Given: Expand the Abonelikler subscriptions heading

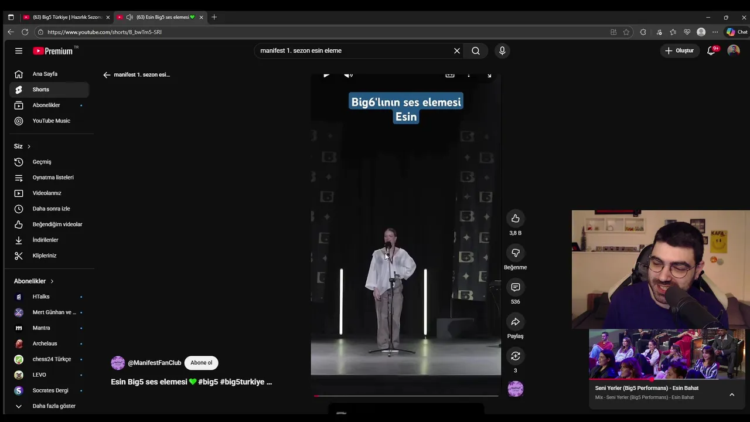Looking at the screenshot, I should (34, 281).
